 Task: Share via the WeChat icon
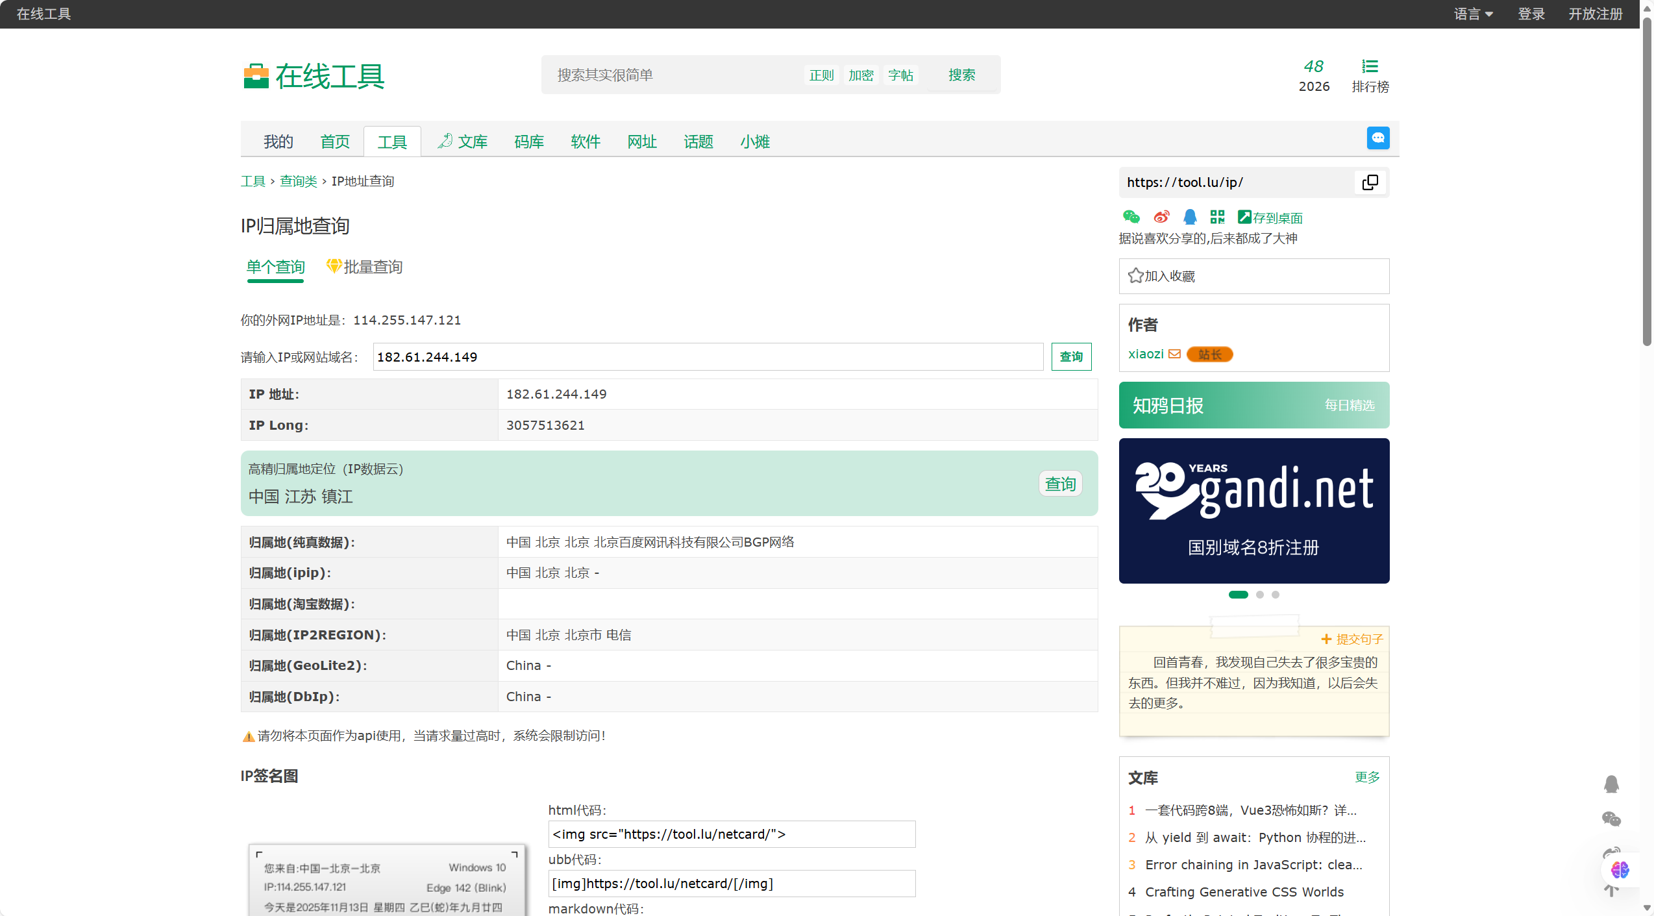pos(1131,217)
